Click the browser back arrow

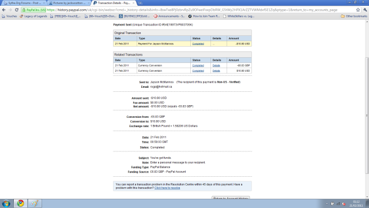(4, 10)
